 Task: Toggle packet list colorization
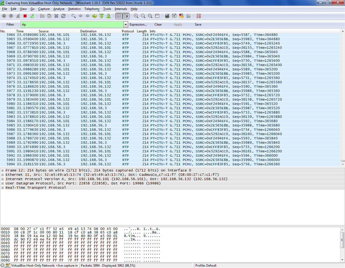[119, 16]
